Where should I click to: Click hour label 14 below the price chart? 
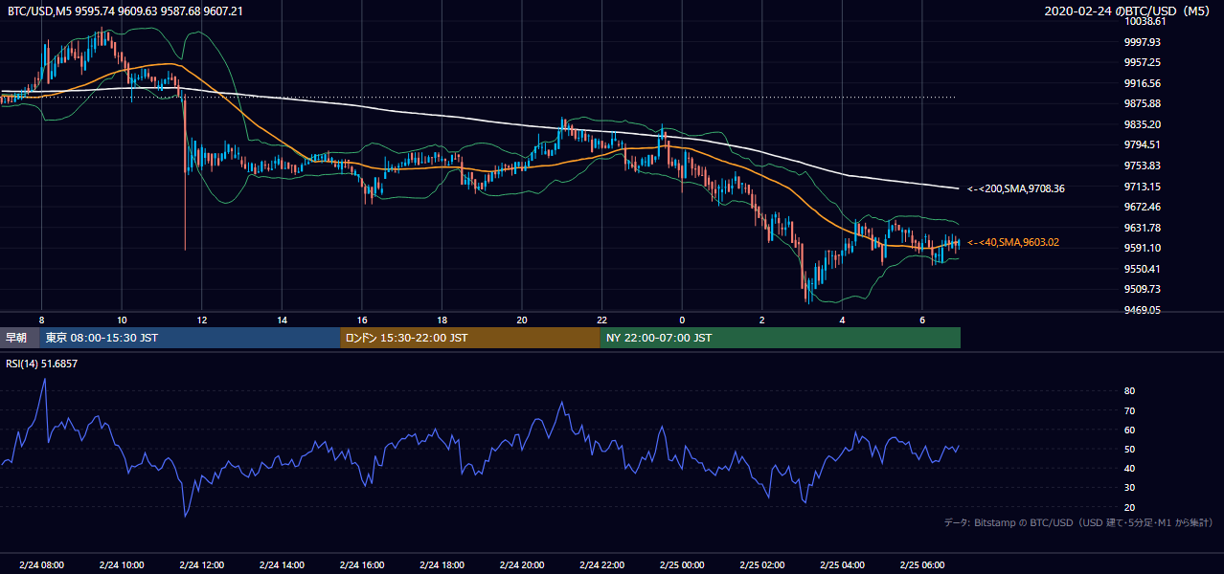click(282, 320)
